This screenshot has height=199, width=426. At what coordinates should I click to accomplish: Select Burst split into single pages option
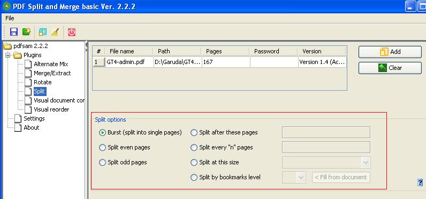tap(102, 133)
